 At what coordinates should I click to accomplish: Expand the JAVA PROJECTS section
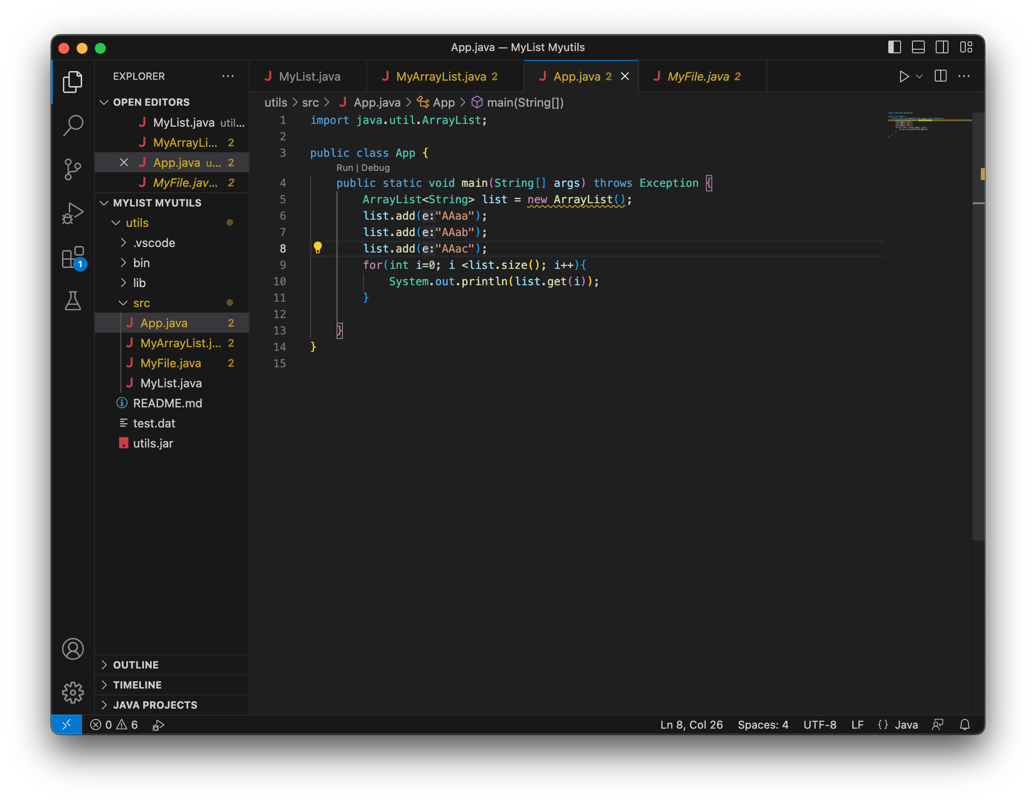click(x=172, y=705)
